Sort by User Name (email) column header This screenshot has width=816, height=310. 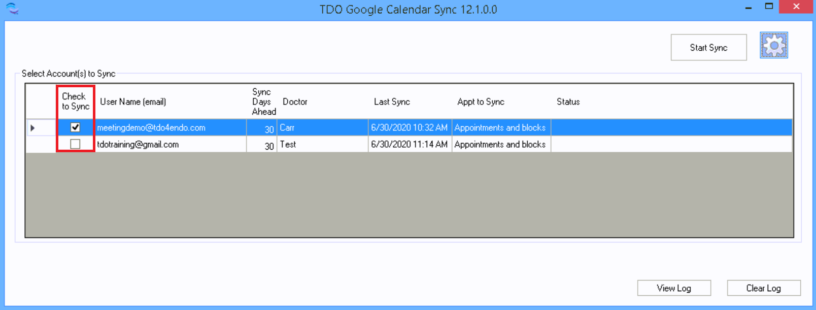pos(133,102)
